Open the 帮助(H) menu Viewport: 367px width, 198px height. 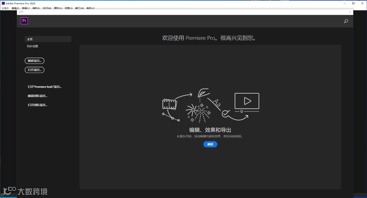90,8
